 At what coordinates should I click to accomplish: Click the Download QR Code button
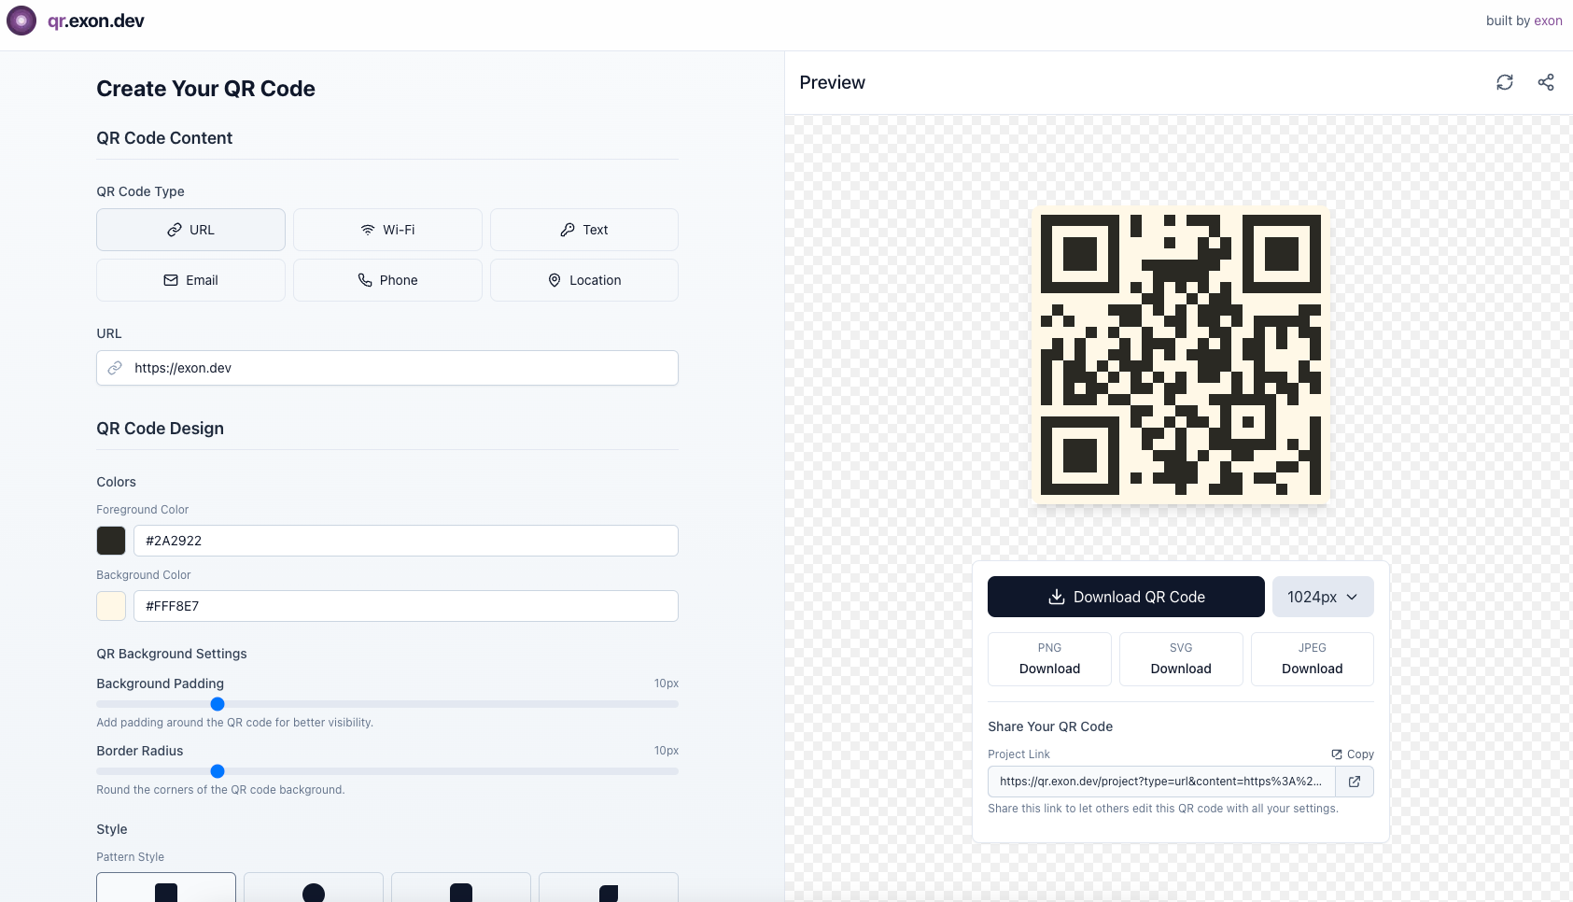coord(1126,597)
